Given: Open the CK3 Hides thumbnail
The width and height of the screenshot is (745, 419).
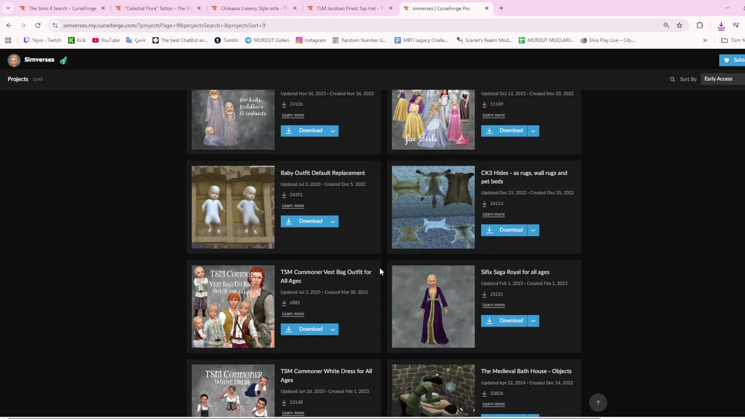Looking at the screenshot, I should (x=433, y=207).
